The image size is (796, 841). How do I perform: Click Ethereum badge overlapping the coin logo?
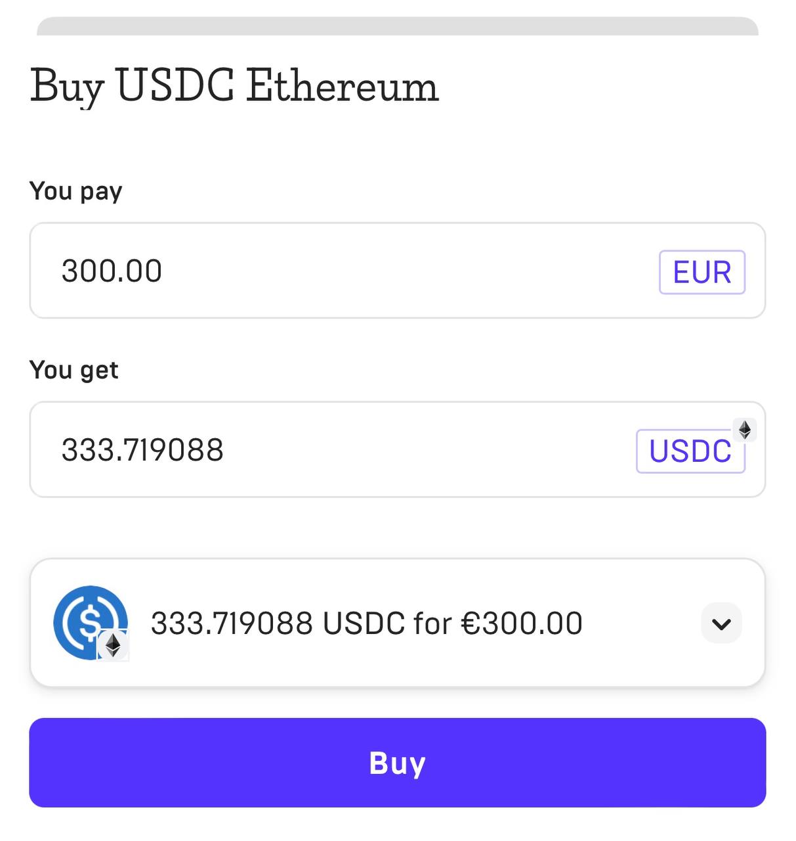click(x=113, y=646)
